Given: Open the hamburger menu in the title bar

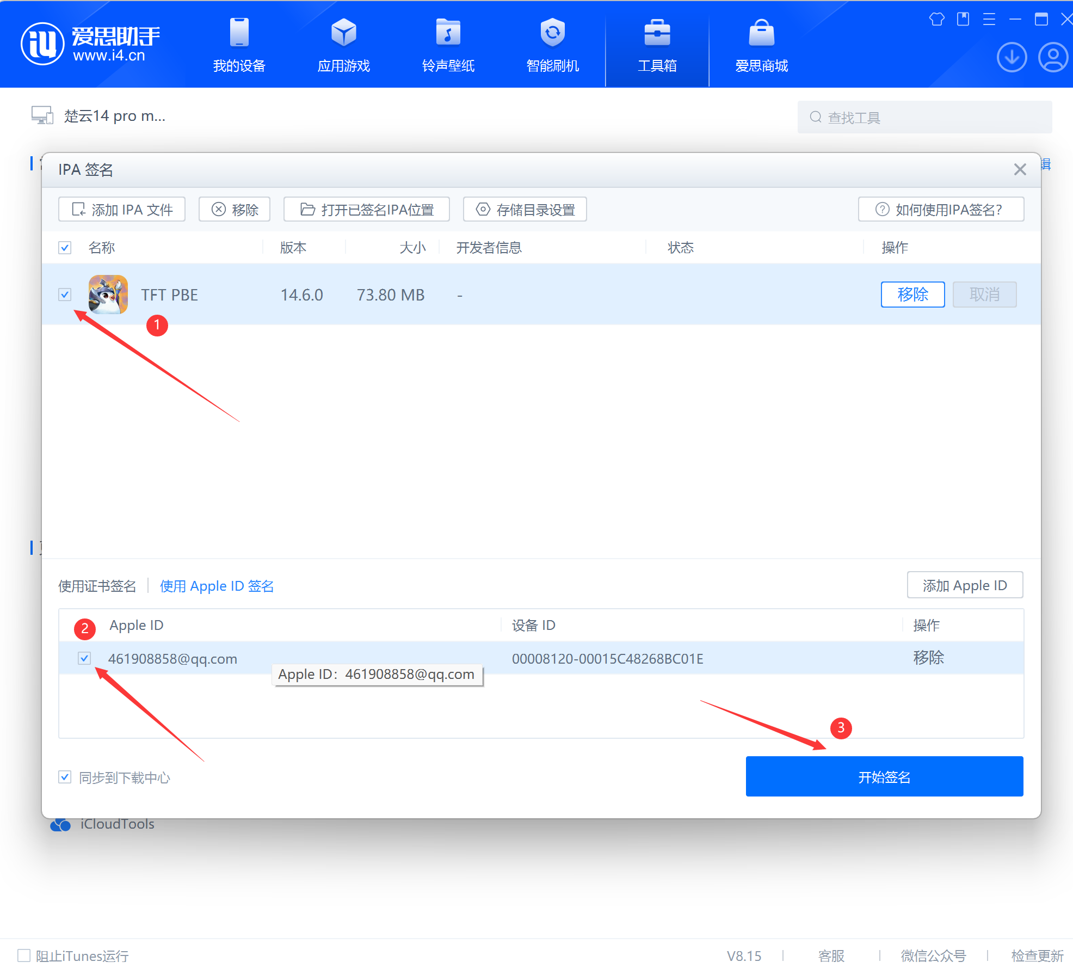Looking at the screenshot, I should click(989, 20).
